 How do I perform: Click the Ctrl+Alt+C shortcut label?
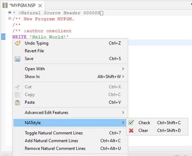coord(111,141)
